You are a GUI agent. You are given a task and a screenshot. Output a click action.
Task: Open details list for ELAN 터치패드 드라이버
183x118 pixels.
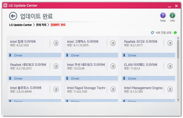[x=170, y=66]
